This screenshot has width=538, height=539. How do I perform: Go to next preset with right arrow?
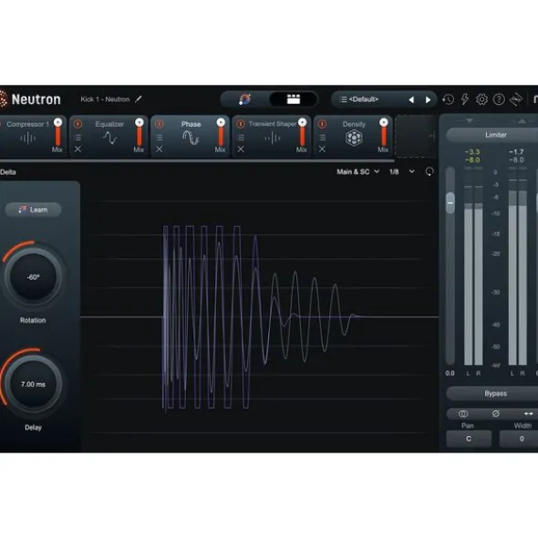(x=428, y=100)
